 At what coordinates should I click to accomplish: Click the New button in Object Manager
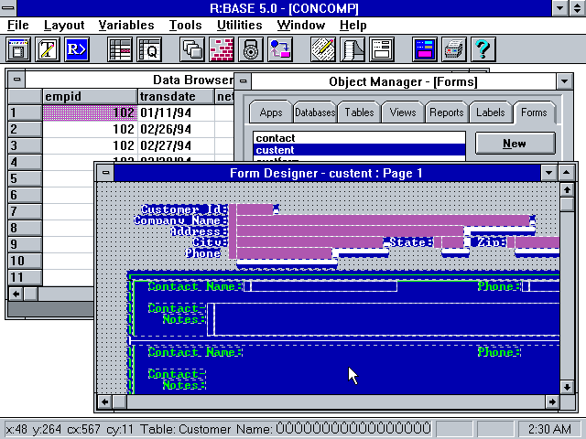(x=515, y=144)
